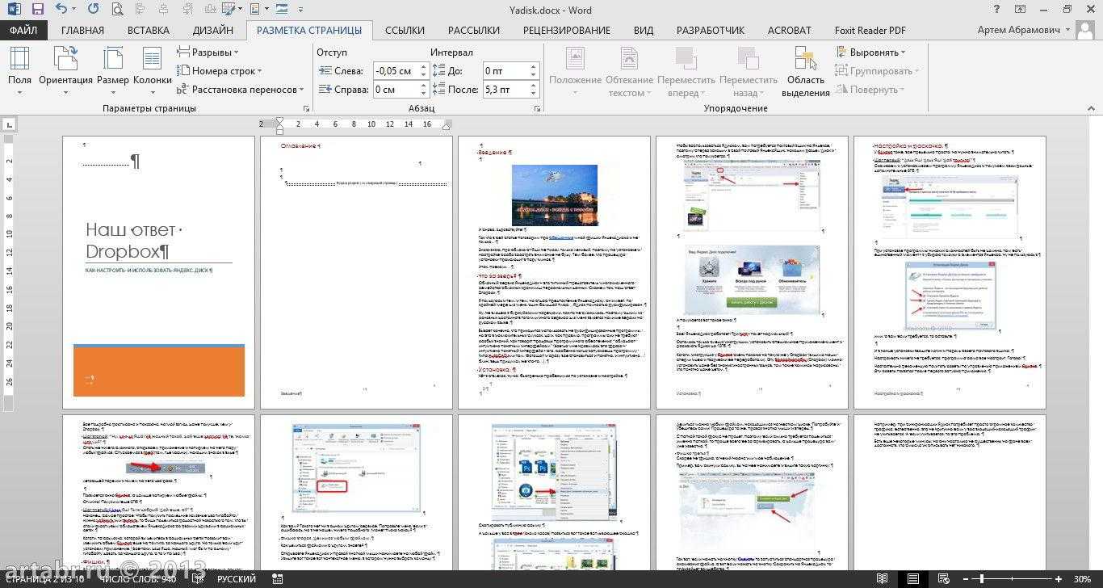Click the Оглавление contents page
The image size is (1103, 588).
(356, 272)
